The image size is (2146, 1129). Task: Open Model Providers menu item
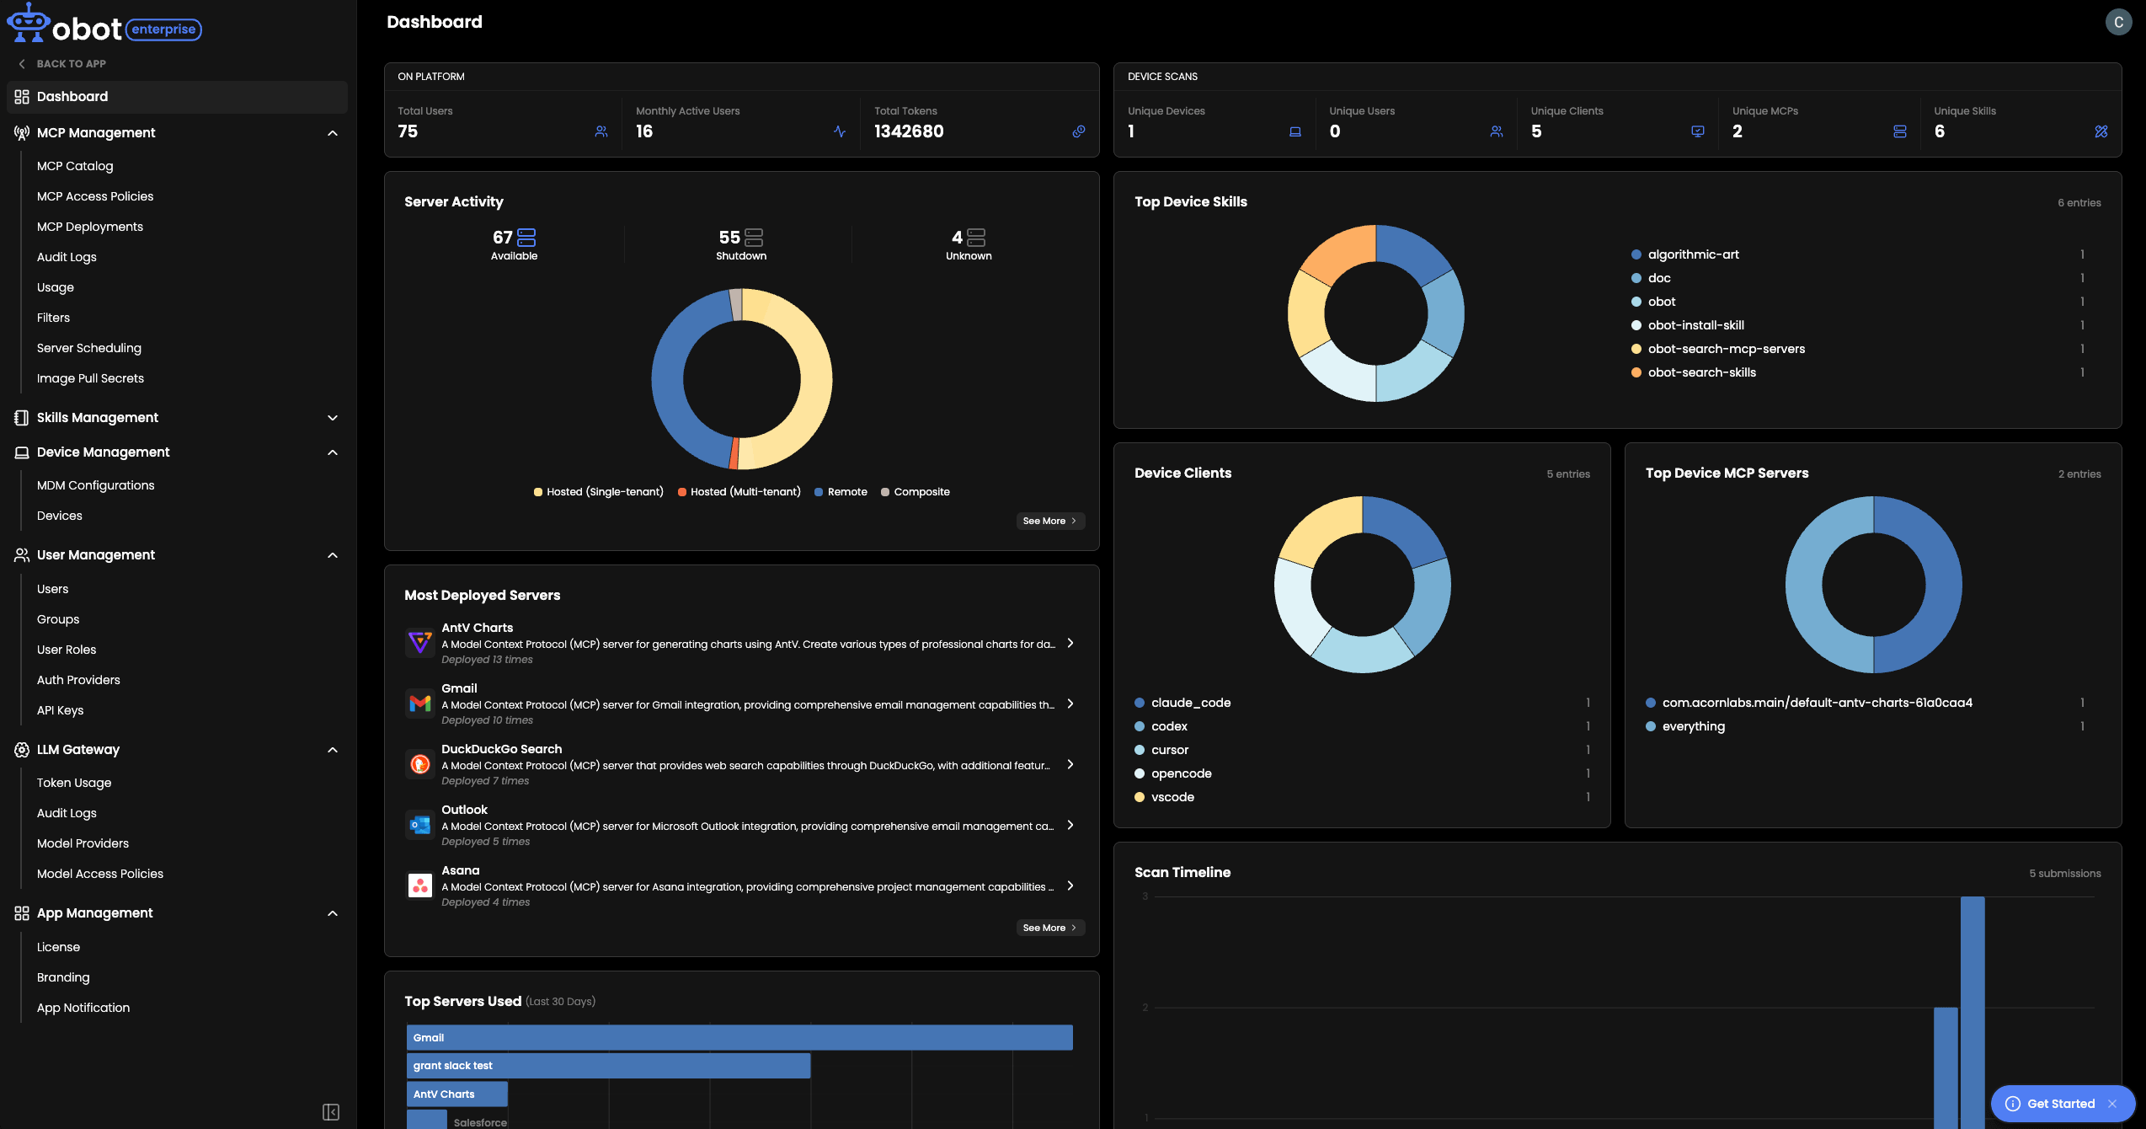tap(83, 843)
